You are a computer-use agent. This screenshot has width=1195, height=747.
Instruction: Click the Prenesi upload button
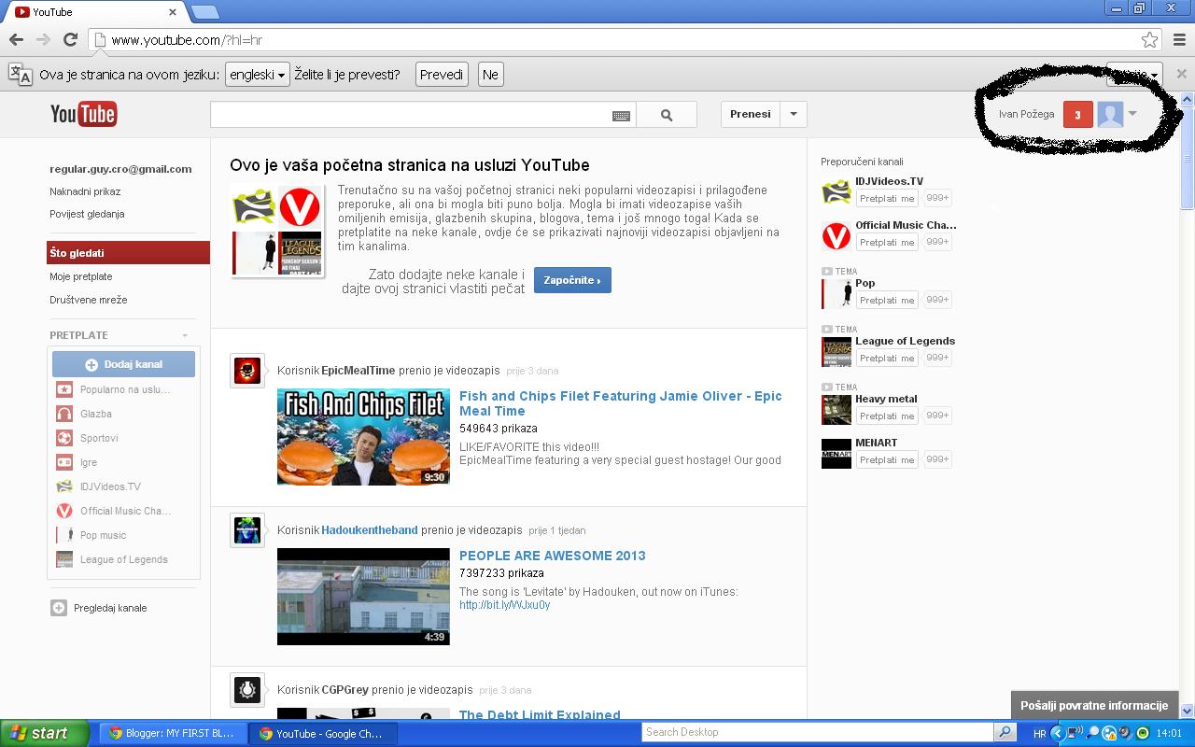point(751,115)
